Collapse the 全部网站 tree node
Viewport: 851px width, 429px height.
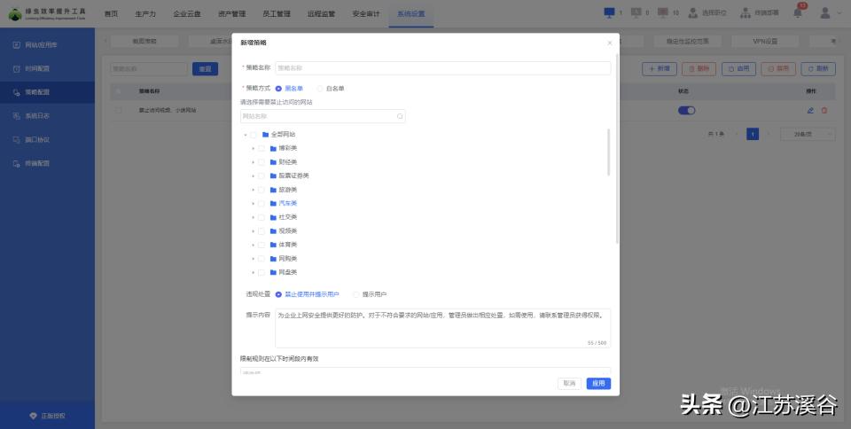[246, 135]
